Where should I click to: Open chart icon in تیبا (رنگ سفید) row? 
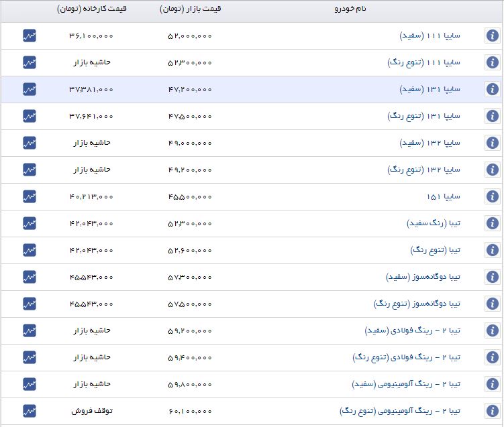pyautogui.click(x=29, y=223)
